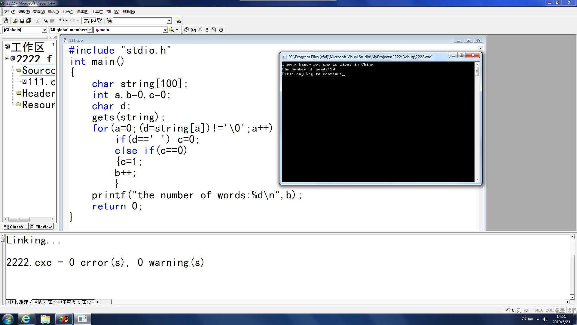Open the Windows Start button
The width and height of the screenshot is (577, 325).
[8, 319]
